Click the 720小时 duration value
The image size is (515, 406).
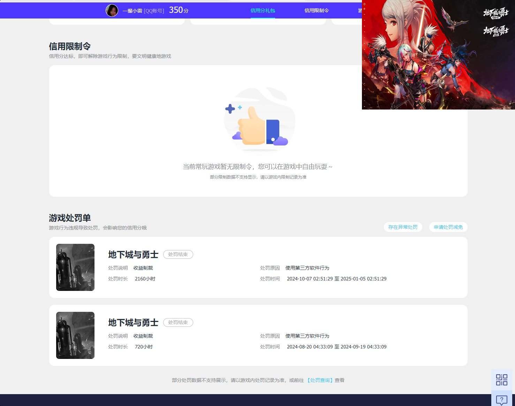click(x=144, y=347)
